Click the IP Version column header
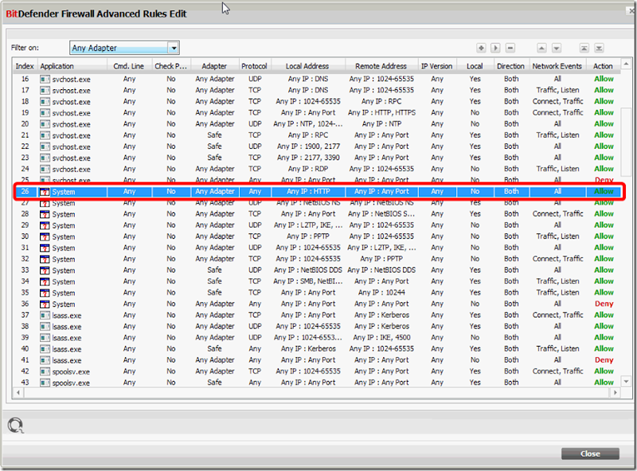This screenshot has width=637, height=471. tap(436, 66)
